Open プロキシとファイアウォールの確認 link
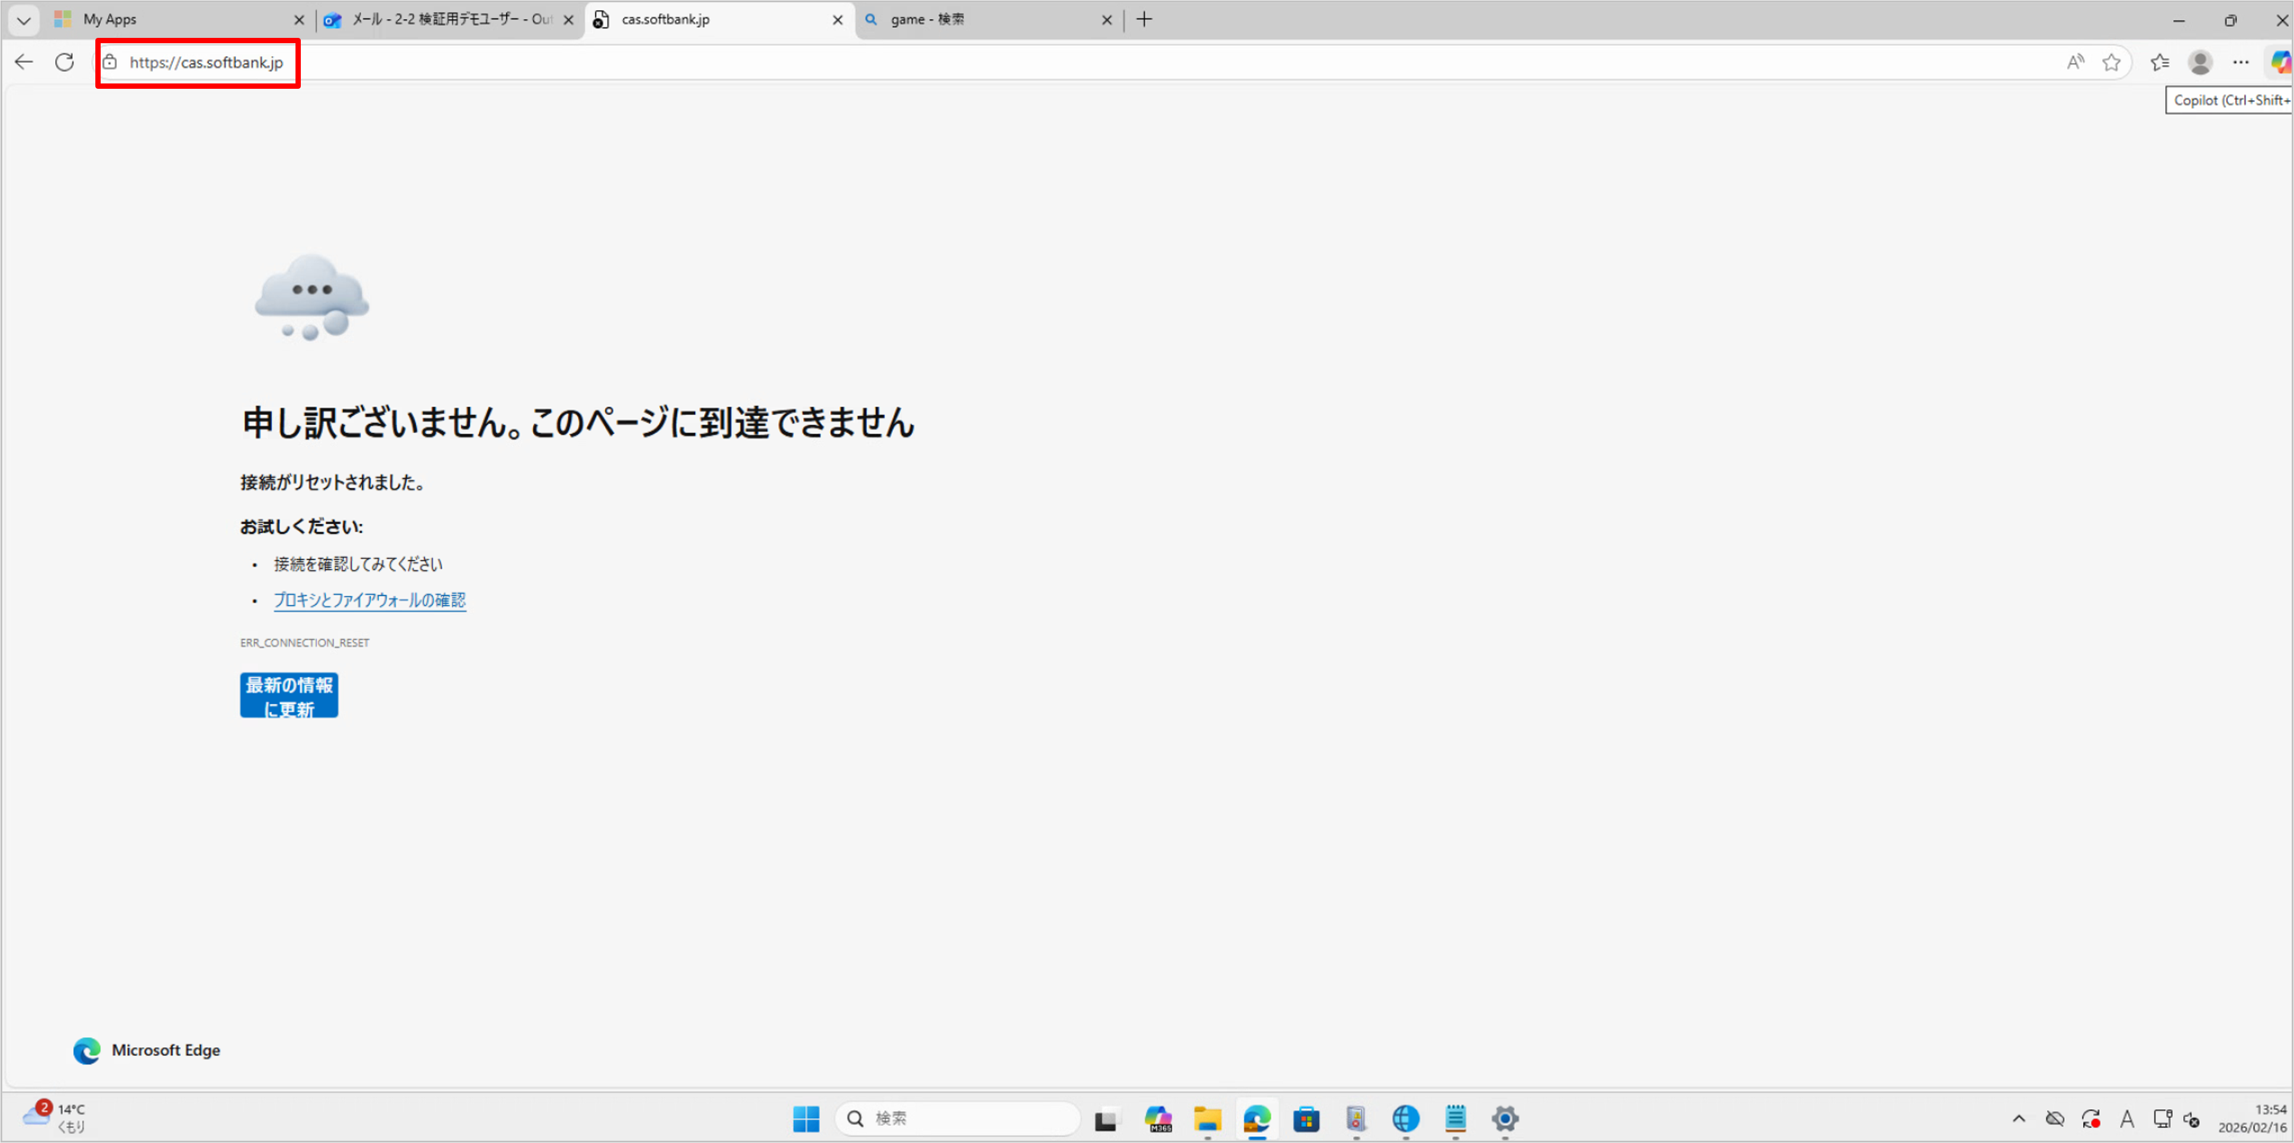Screen dimensions: 2294x1143 coord(370,600)
